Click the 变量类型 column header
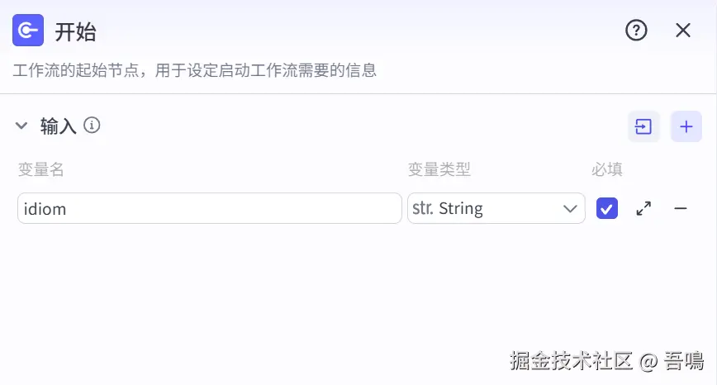The image size is (717, 385). pos(439,169)
